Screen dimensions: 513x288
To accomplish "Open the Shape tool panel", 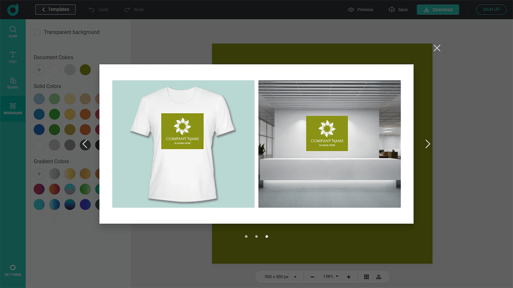I will point(13,83).
